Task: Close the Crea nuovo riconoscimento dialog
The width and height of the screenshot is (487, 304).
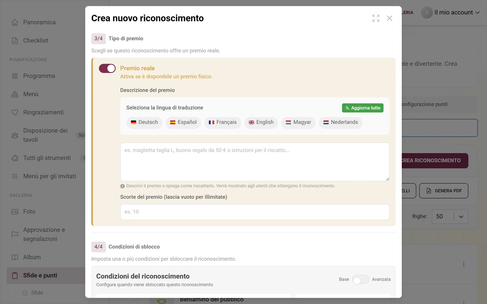Action: pos(390,18)
